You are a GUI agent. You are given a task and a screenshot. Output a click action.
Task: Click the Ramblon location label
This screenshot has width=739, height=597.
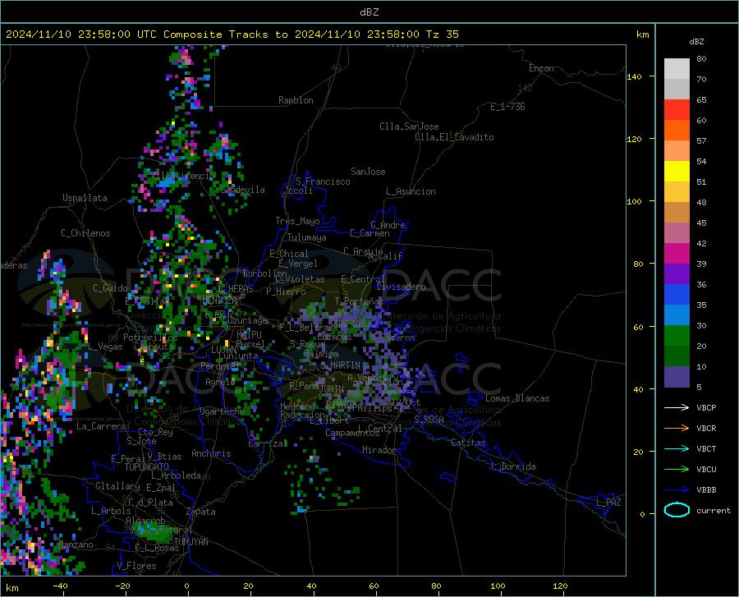[296, 100]
